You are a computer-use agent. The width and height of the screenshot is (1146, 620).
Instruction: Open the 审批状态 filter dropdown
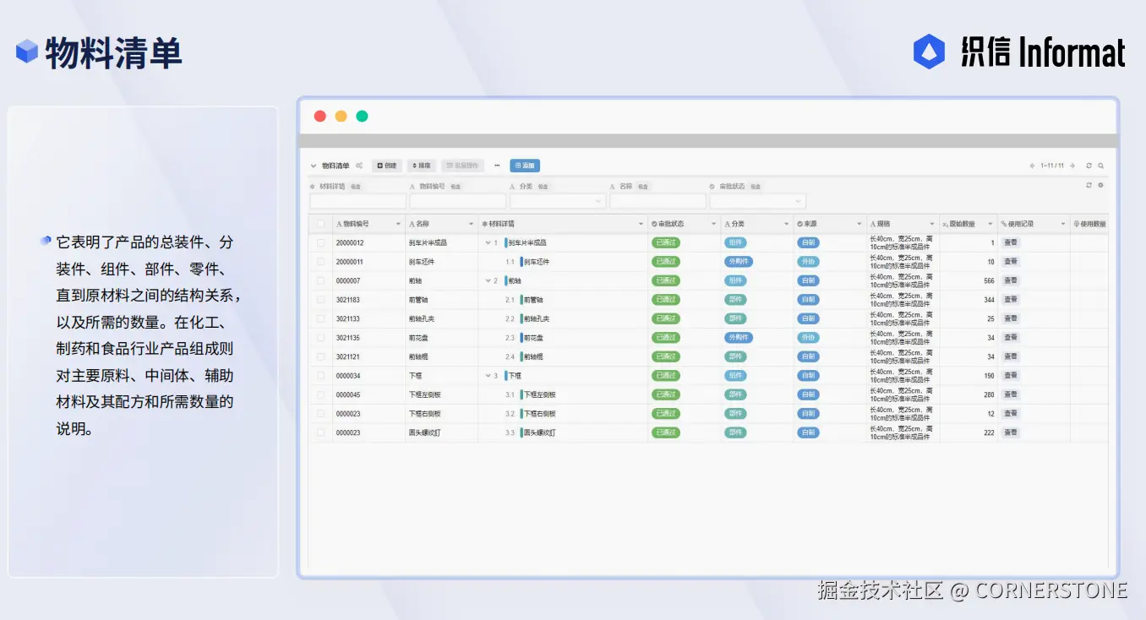pos(757,201)
